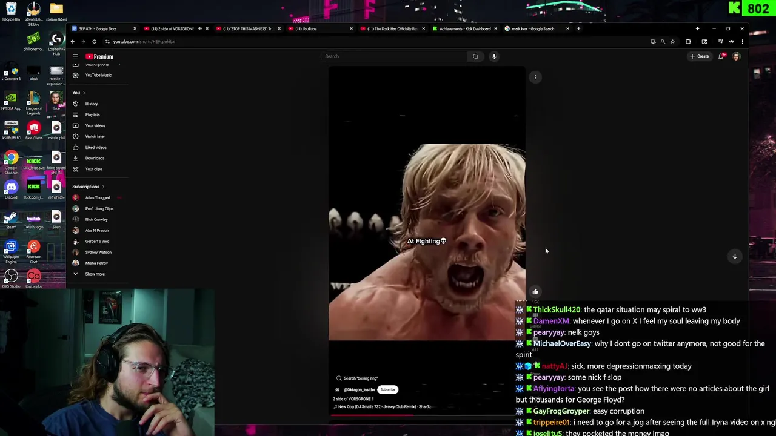
Task: Open Nick Crowley subscription
Action: (96, 219)
